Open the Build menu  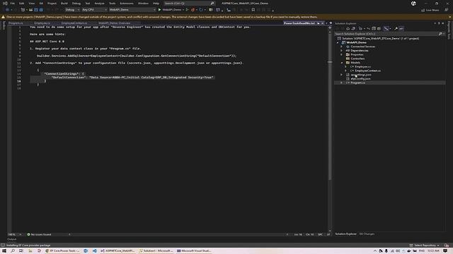(x=64, y=4)
